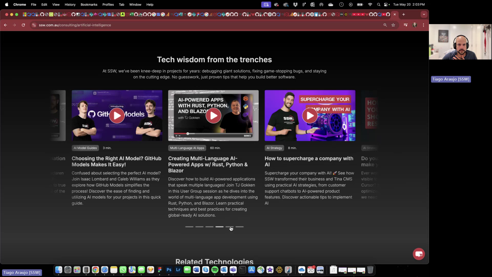Image resolution: width=492 pixels, height=277 pixels.
Task: Play the GitHub Models video
Action: tap(117, 115)
